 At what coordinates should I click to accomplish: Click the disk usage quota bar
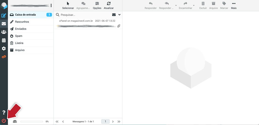[x=32, y=121]
